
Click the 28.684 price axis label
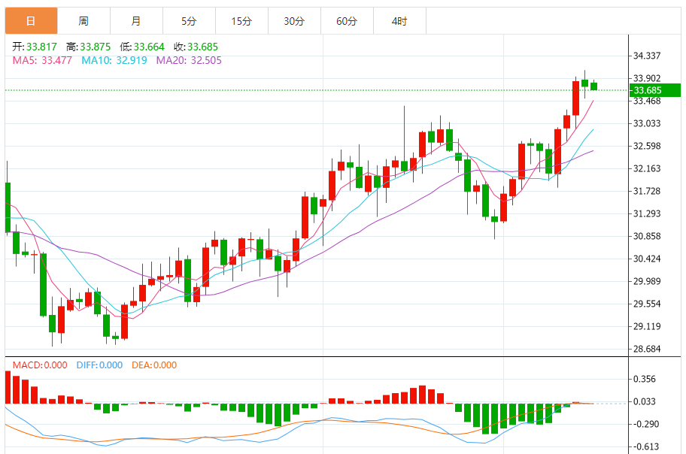pos(647,349)
